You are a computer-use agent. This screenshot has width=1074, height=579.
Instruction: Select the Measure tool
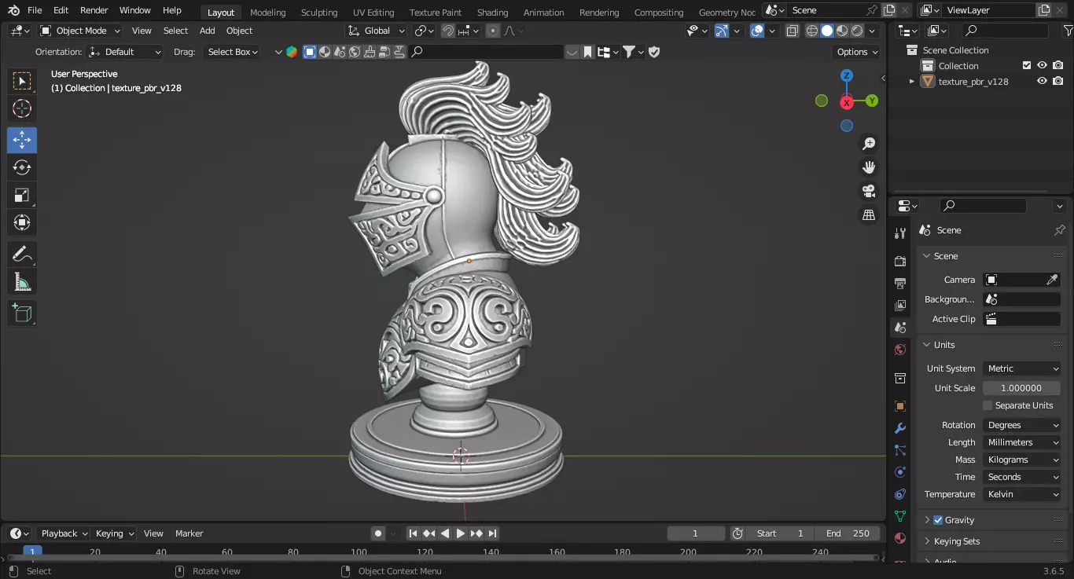[x=22, y=282]
